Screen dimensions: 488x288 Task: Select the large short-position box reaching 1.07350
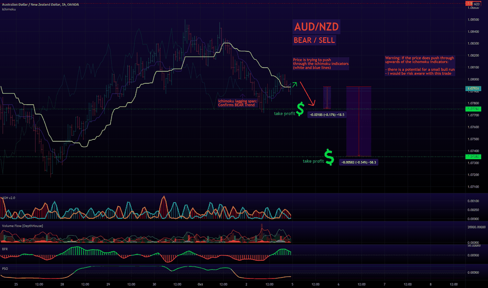tap(359, 121)
